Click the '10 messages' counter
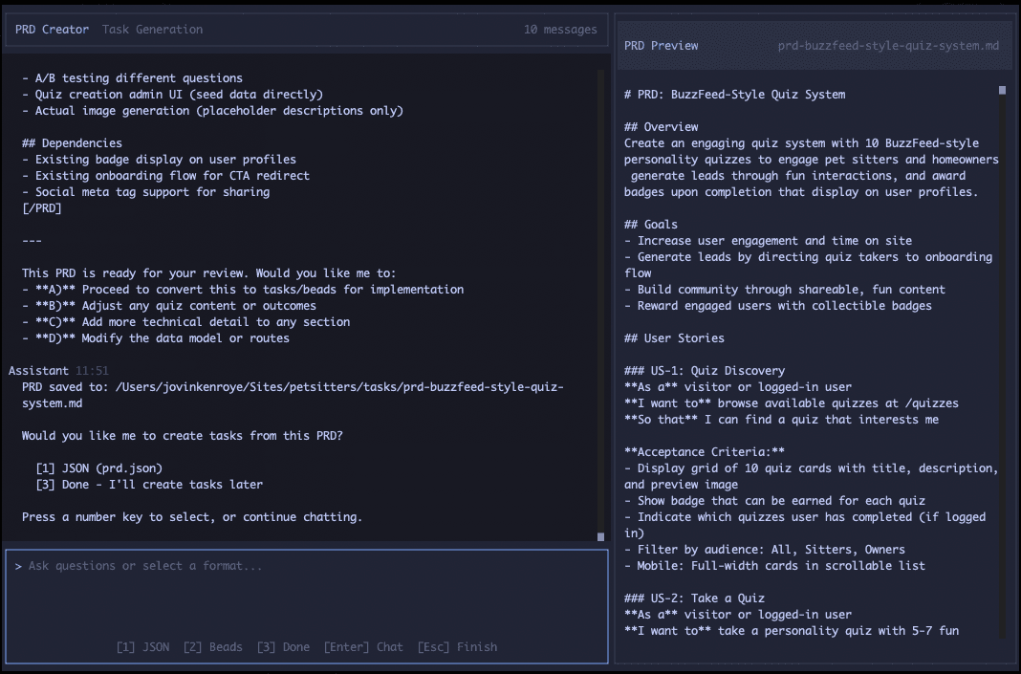The image size is (1021, 674). coord(561,29)
